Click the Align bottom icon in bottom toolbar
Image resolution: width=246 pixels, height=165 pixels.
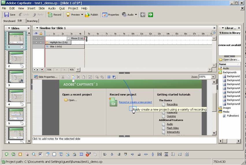point(139,154)
